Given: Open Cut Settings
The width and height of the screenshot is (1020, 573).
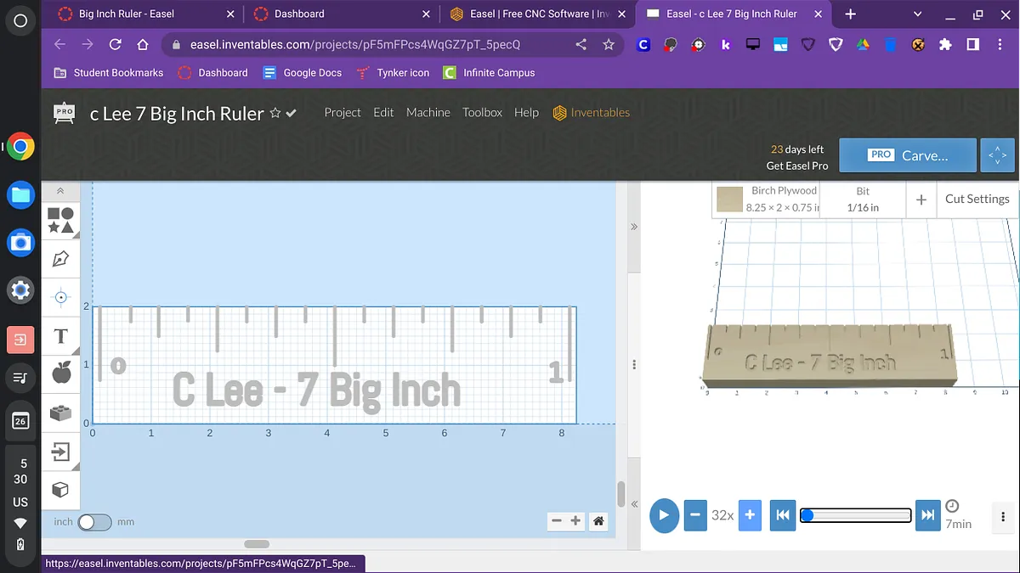Looking at the screenshot, I should (x=977, y=199).
